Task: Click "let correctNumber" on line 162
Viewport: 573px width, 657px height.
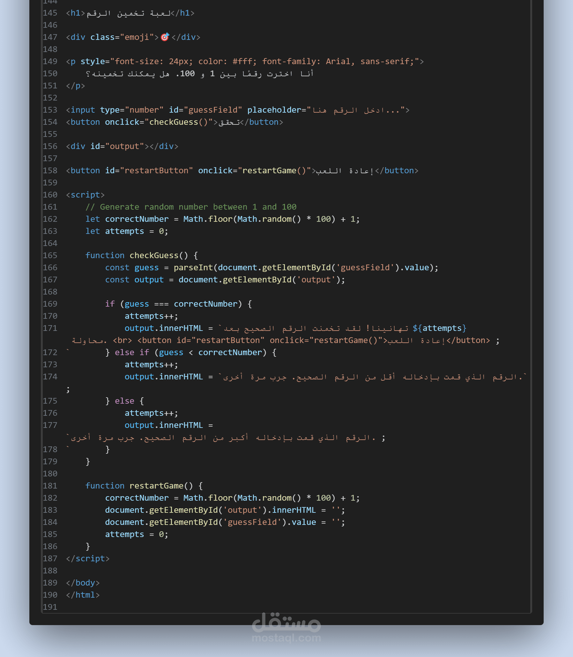Action: (x=127, y=219)
